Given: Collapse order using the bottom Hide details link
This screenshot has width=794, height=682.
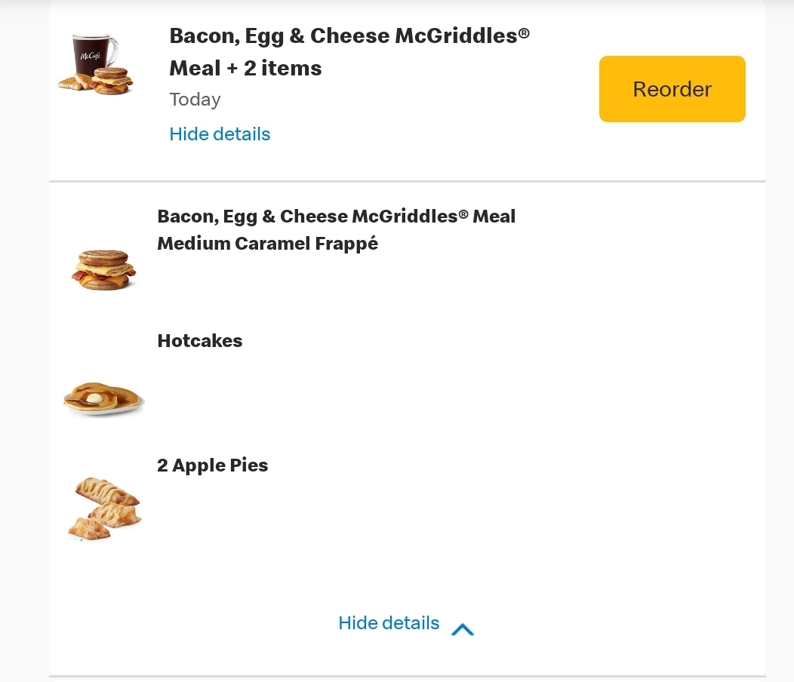Looking at the screenshot, I should pos(389,623).
